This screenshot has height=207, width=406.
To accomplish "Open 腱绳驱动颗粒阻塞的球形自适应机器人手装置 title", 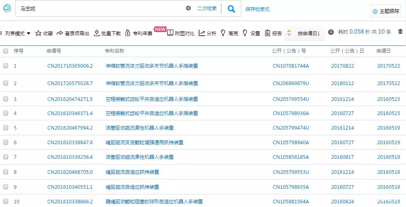I will 154,201.
